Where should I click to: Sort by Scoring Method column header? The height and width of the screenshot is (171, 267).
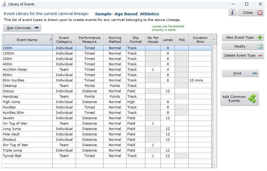click(x=115, y=40)
